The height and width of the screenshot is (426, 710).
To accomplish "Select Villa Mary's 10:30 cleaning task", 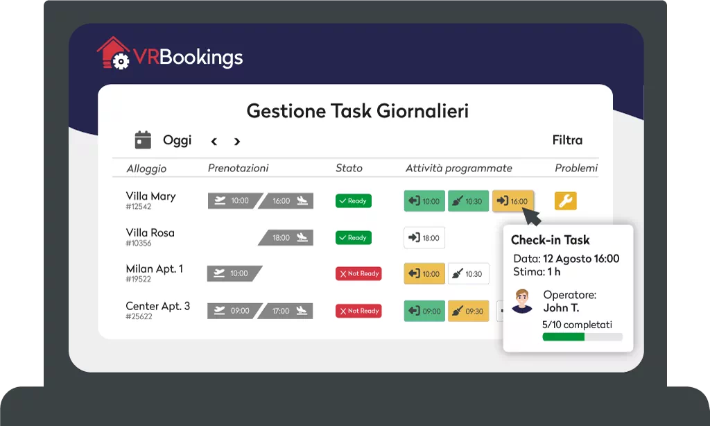I will pyautogui.click(x=467, y=201).
